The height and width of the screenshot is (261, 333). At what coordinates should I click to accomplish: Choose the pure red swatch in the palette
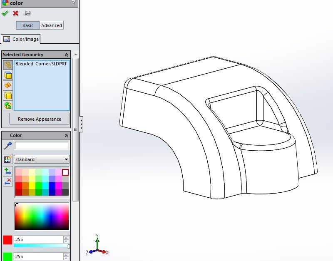(x=18, y=186)
